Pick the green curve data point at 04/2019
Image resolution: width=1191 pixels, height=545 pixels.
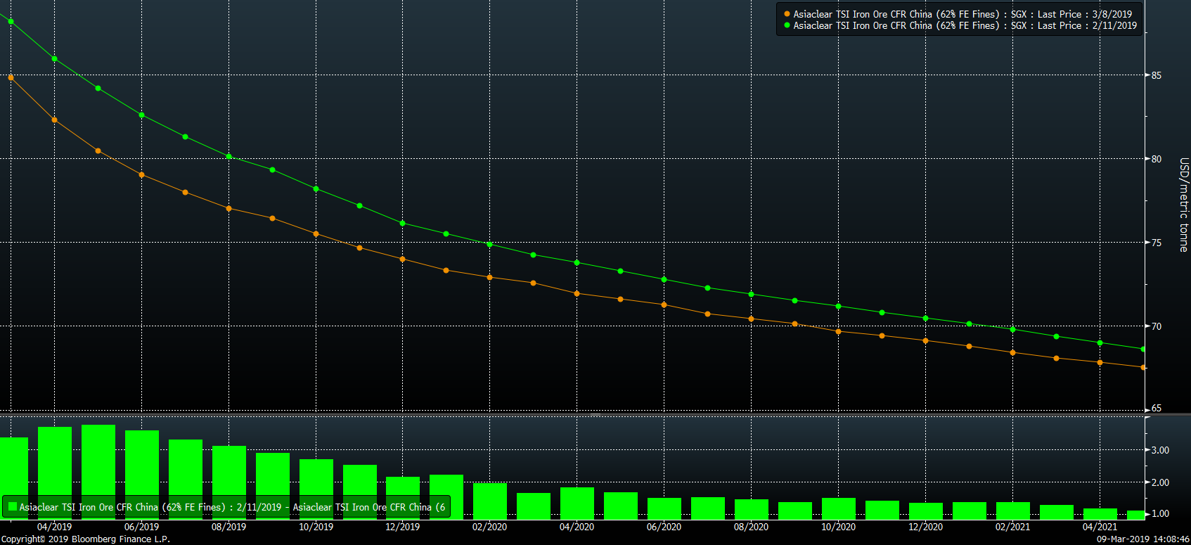[x=55, y=59]
